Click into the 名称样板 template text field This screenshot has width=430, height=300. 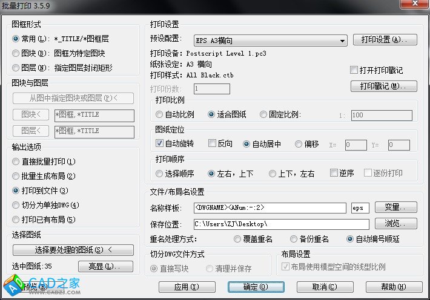[x=271, y=208]
